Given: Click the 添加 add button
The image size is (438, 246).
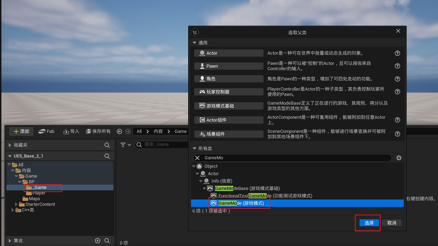Looking at the screenshot, I should click(x=21, y=131).
